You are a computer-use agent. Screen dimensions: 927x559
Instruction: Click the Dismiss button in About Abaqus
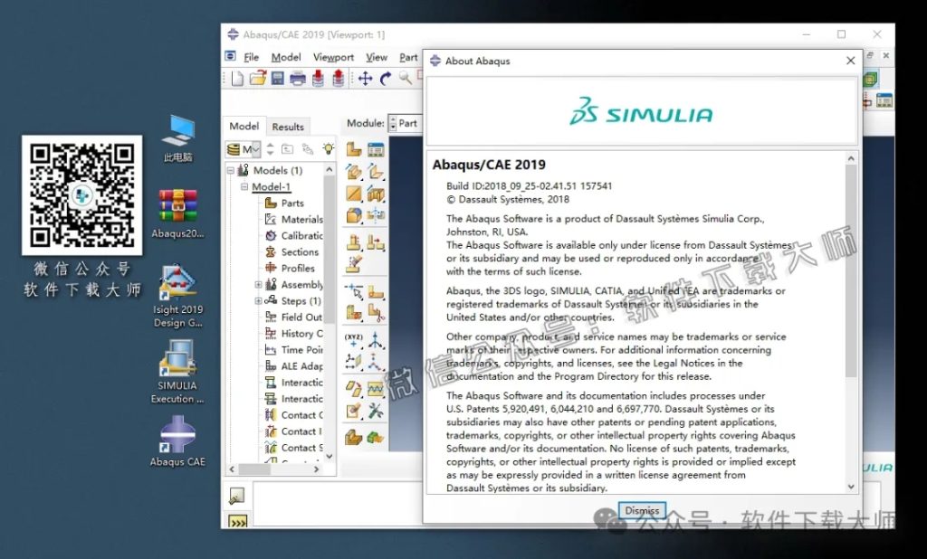click(x=644, y=509)
